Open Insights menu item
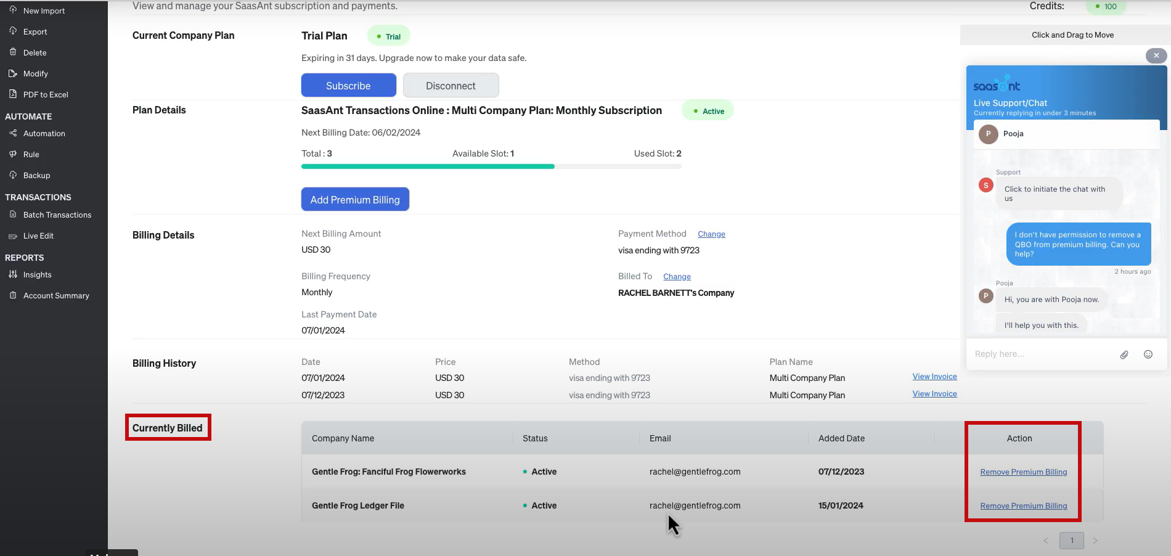 (x=38, y=275)
